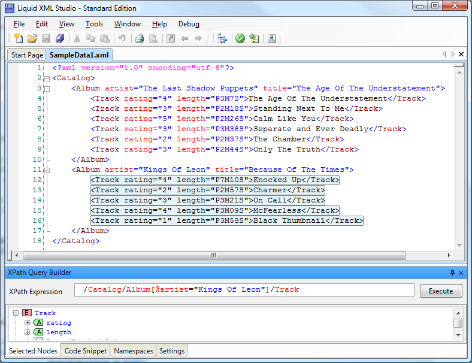Select the SampleData1.xml tab
472x363 pixels.
point(79,55)
